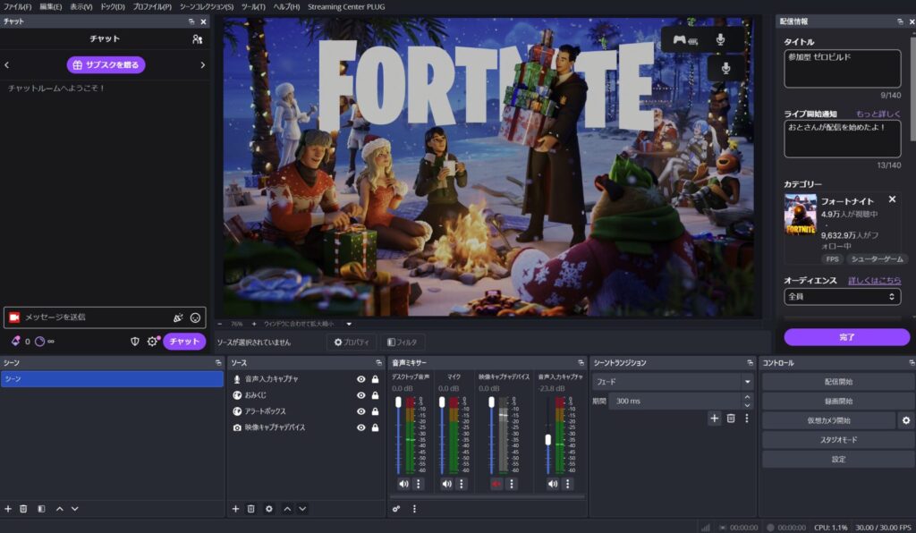Screen dimensions: 916x533
Task: Click the 配信開始 button
Action: [x=837, y=381]
